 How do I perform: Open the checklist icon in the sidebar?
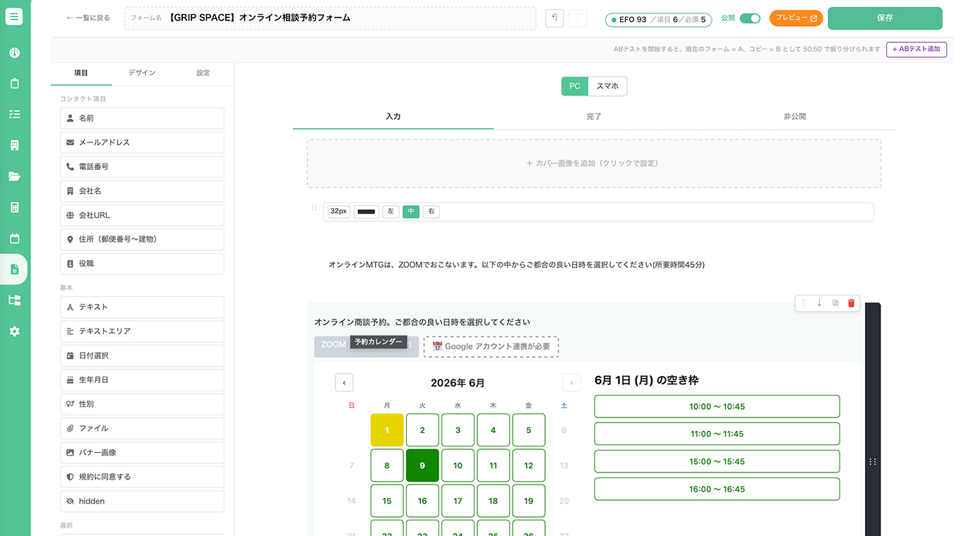point(14,114)
